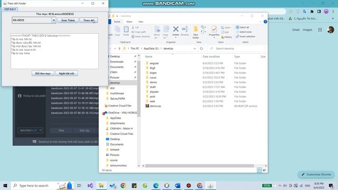Viewport: 338px width, 190px height.
Task: Open the Share ribbon tab
Action: click(x=129, y=22)
